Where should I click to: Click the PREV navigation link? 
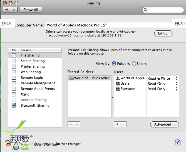(7, 23)
